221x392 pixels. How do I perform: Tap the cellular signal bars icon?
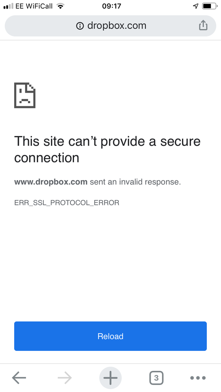(8, 7)
